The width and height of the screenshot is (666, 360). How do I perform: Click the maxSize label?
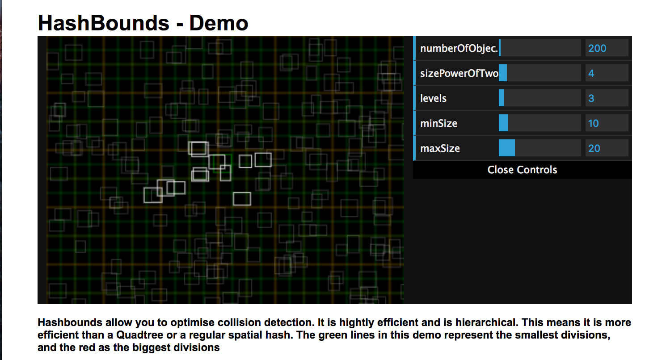tap(440, 148)
